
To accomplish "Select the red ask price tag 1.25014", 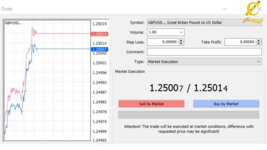I will coord(100,34).
